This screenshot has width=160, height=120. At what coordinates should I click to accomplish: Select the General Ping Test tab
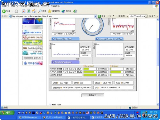click(x=65, y=39)
